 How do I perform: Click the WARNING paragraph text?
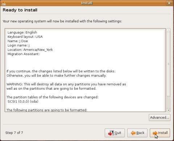tap(66, 86)
